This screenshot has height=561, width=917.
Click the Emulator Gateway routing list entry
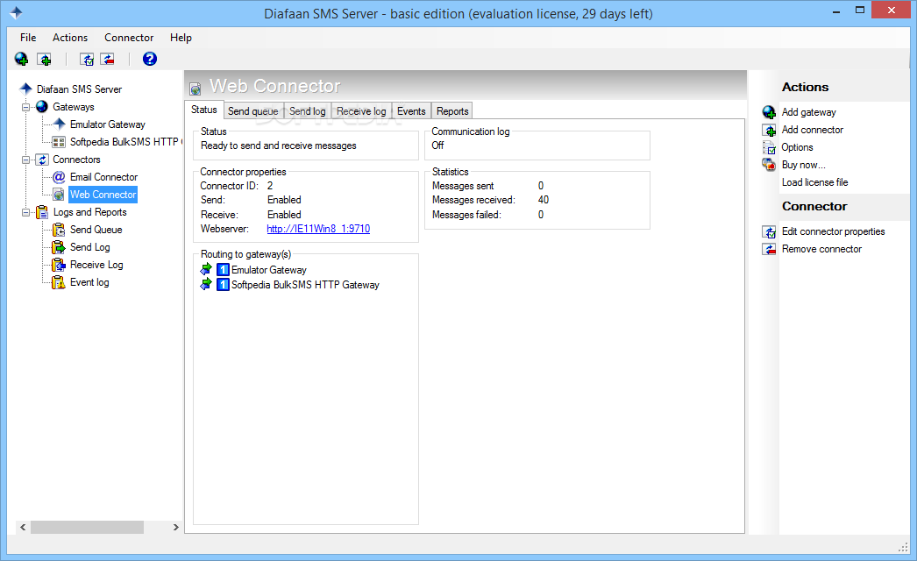(x=269, y=270)
